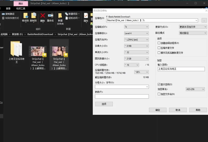
Task: Open the 视频工具 ribbon tab
Action: [21, 9]
